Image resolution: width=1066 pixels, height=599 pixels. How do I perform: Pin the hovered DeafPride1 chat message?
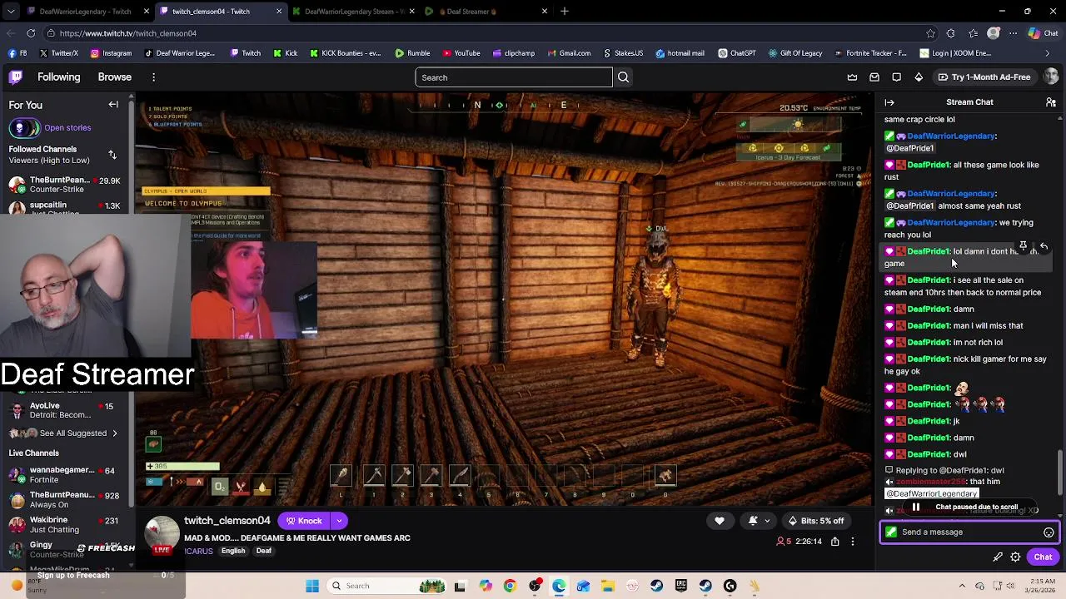(x=1024, y=246)
